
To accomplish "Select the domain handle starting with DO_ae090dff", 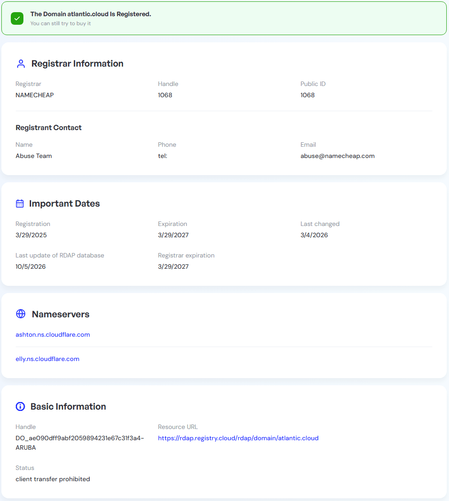I will click(x=80, y=443).
